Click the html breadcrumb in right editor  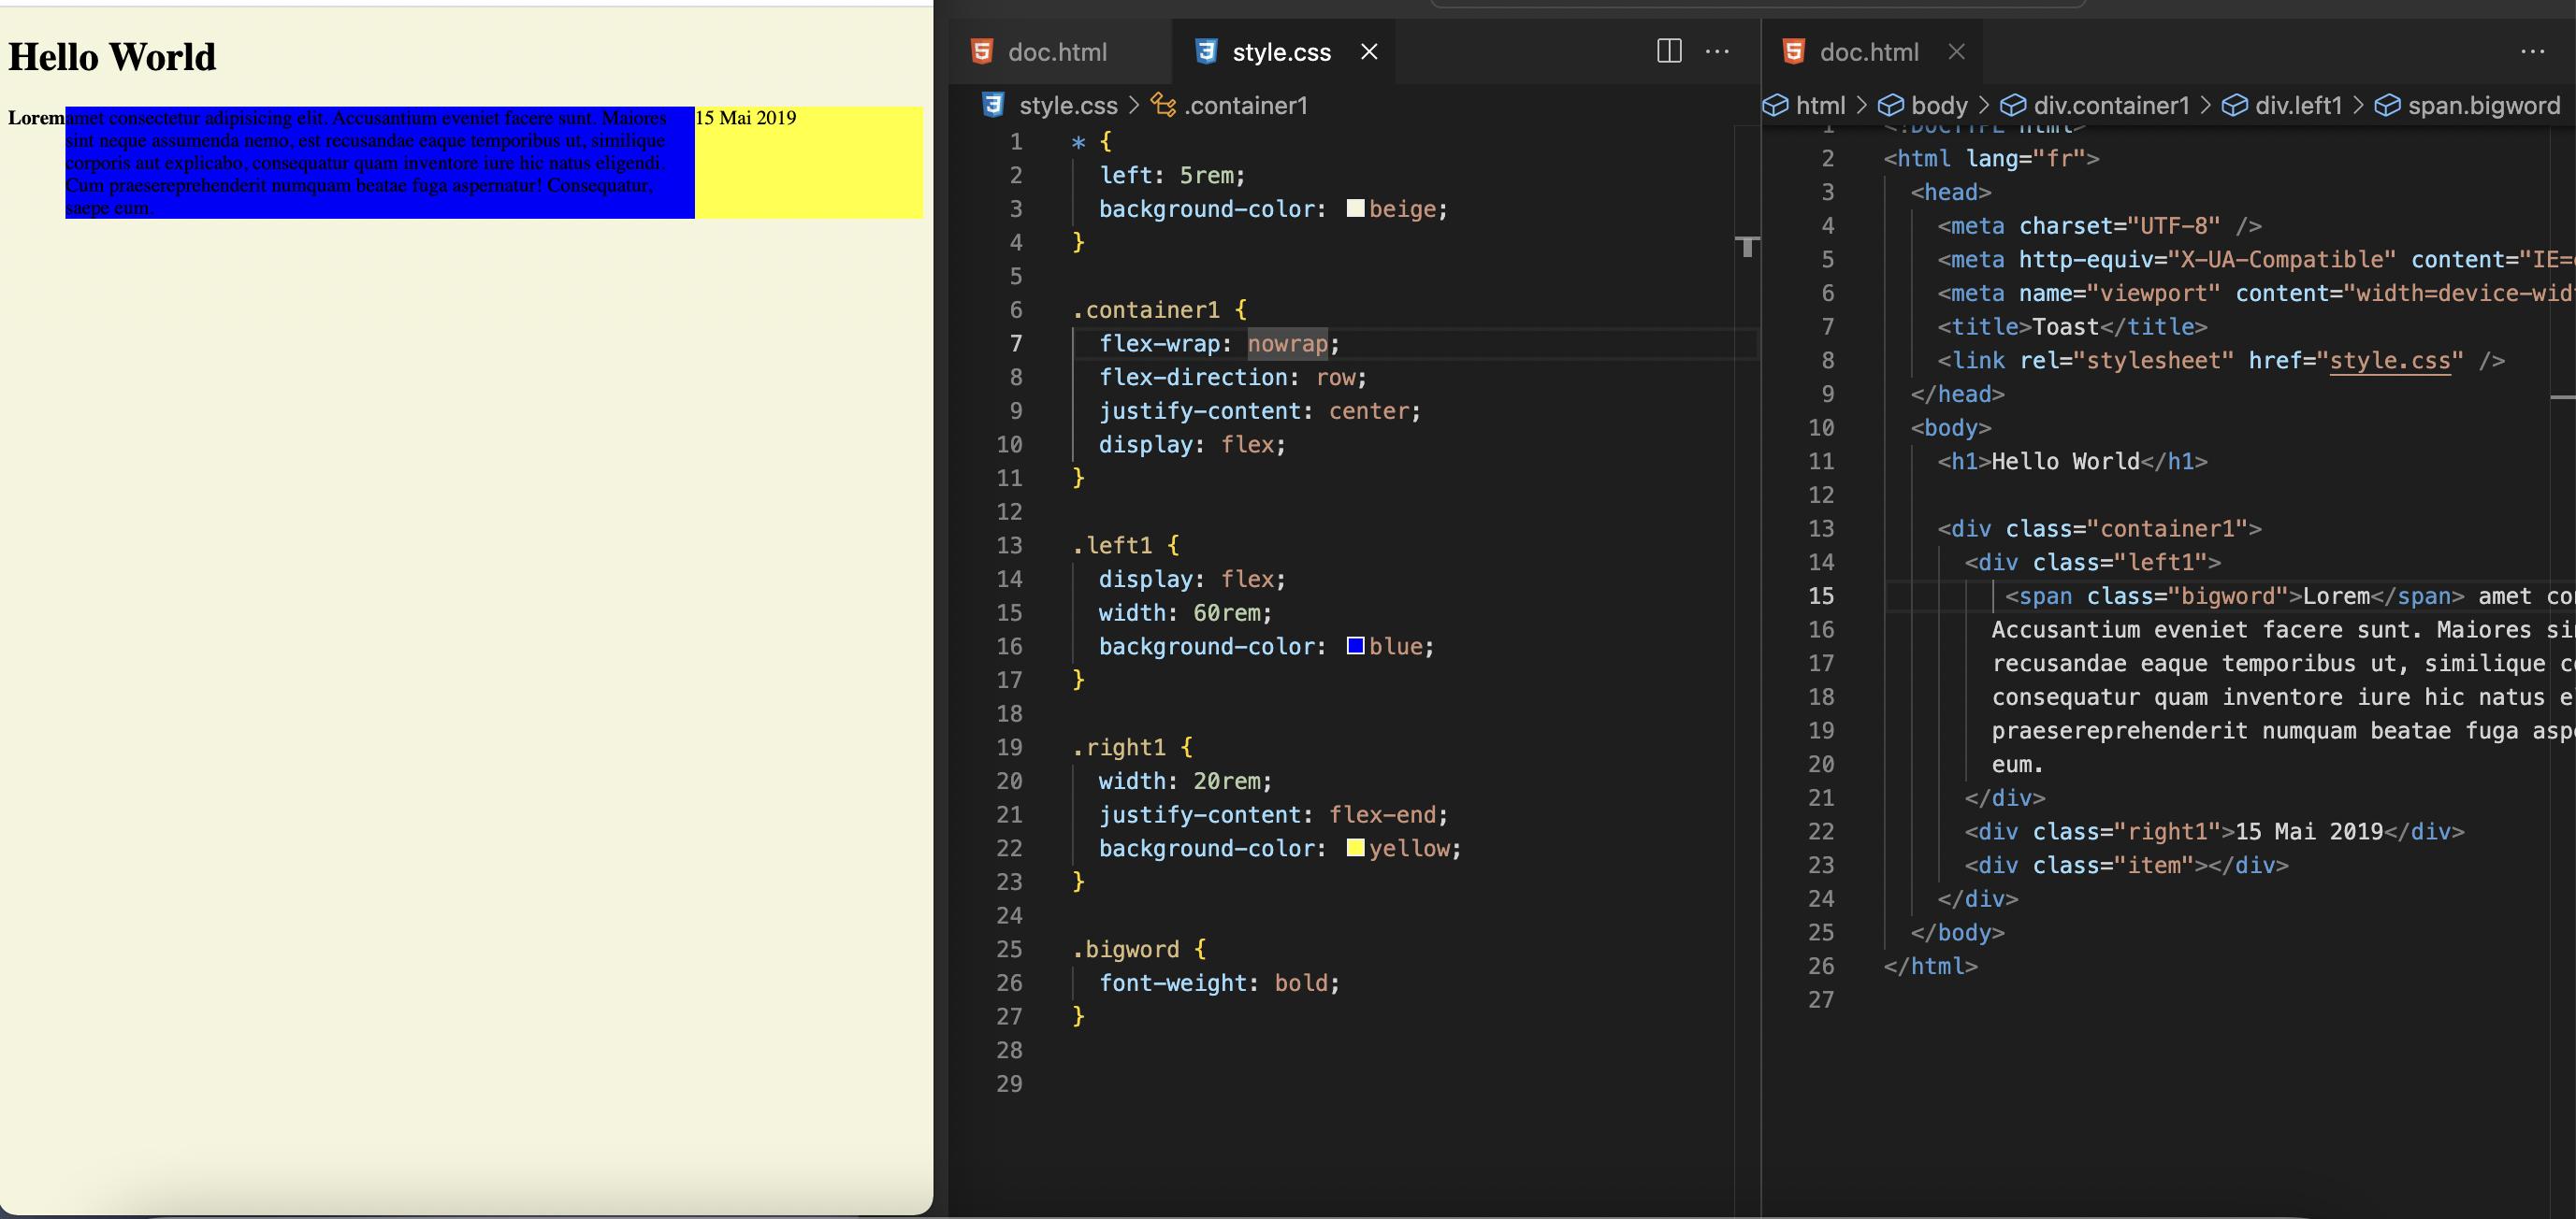point(1820,105)
